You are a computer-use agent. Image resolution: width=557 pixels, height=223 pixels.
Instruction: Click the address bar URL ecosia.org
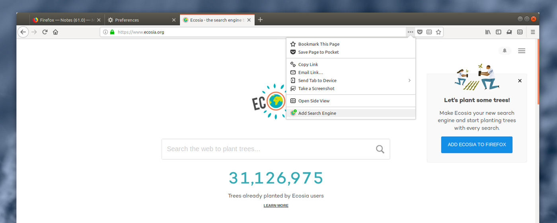(141, 32)
